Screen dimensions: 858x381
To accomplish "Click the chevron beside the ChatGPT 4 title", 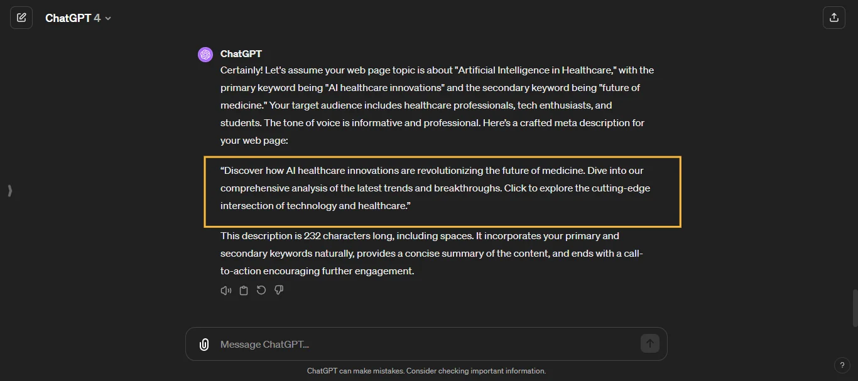I will click(x=107, y=18).
